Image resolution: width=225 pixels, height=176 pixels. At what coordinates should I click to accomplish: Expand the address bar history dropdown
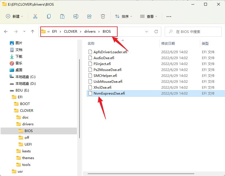coord(147,32)
